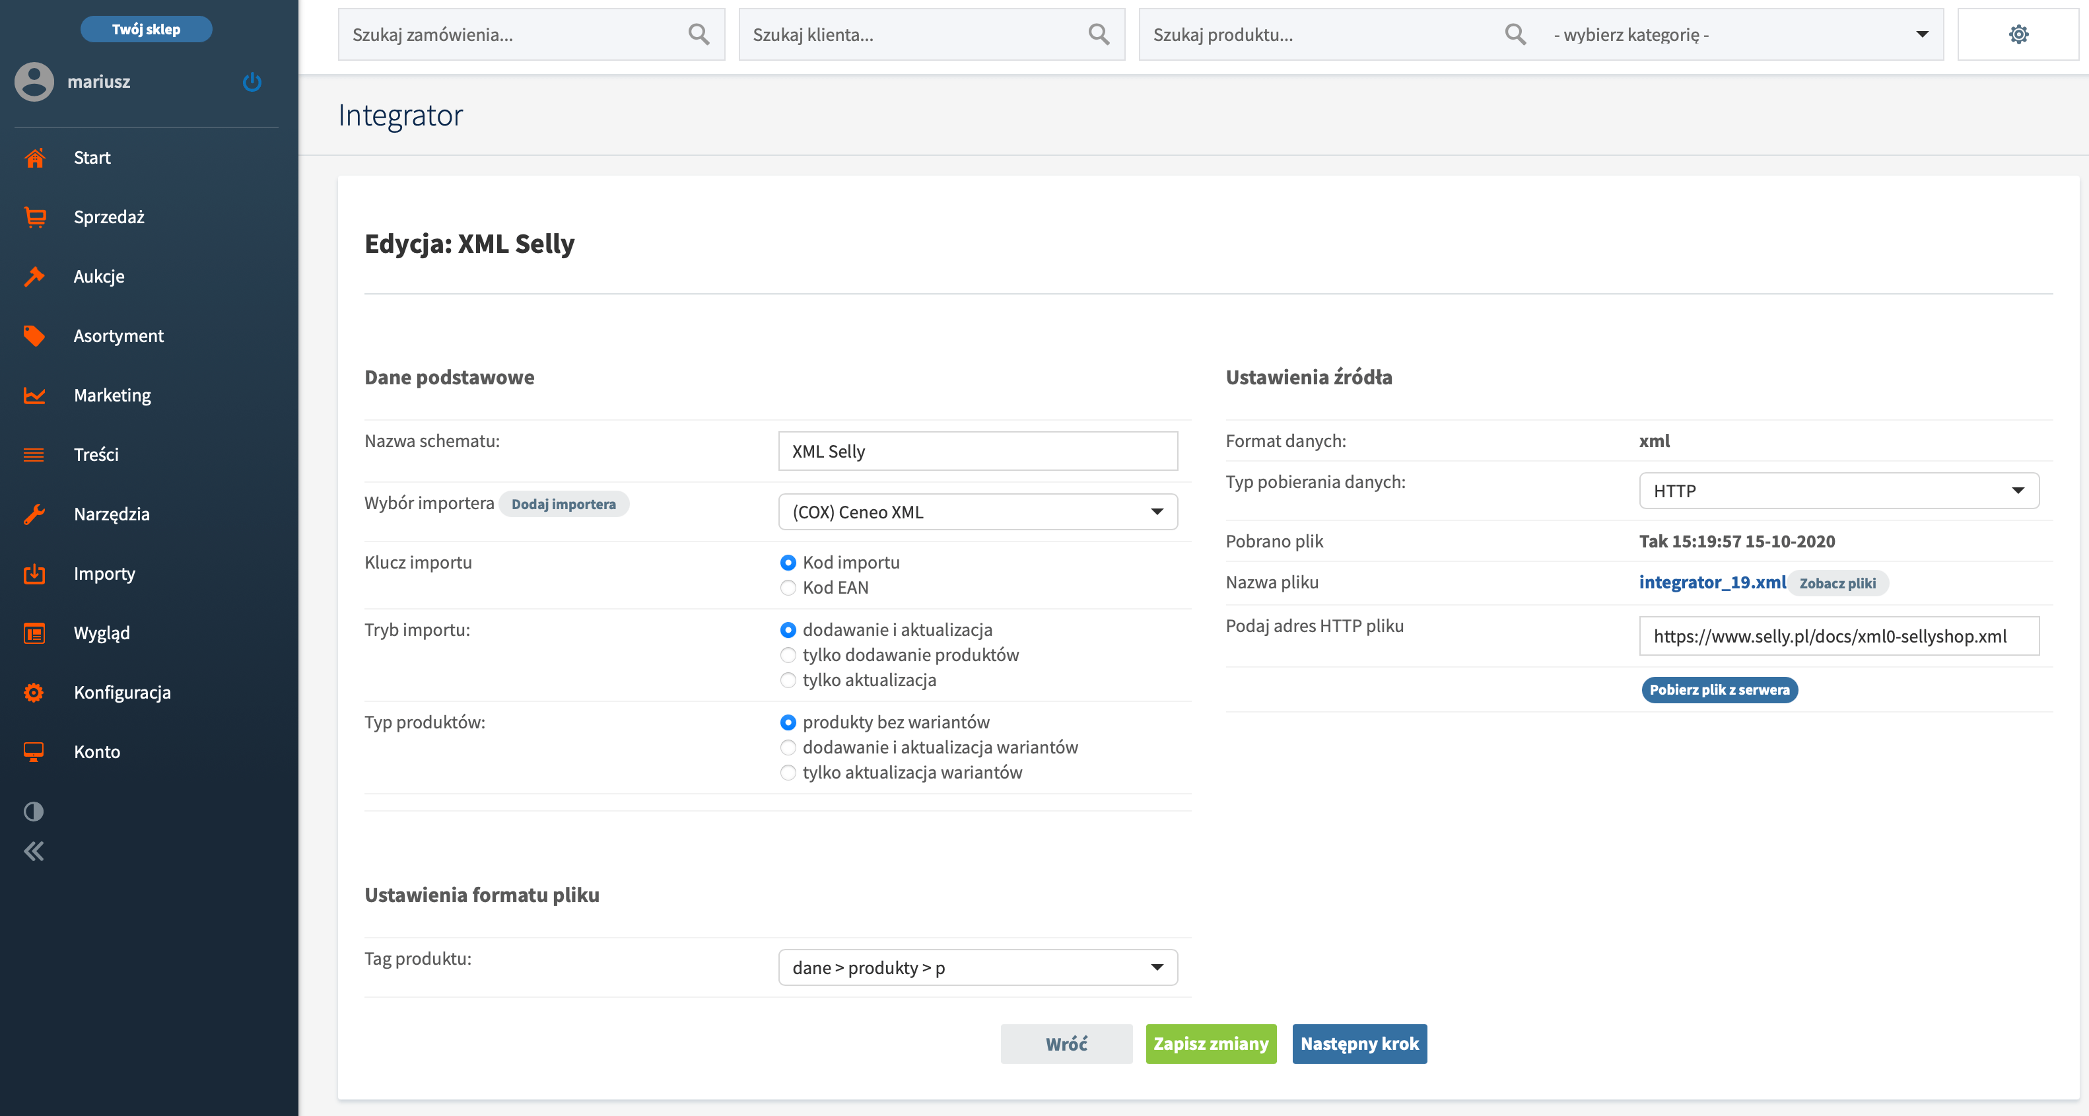Click the Marketing chart icon
The height and width of the screenshot is (1116, 2089).
pyautogui.click(x=34, y=395)
